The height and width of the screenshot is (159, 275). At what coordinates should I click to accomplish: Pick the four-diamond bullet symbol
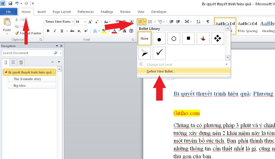218,38
